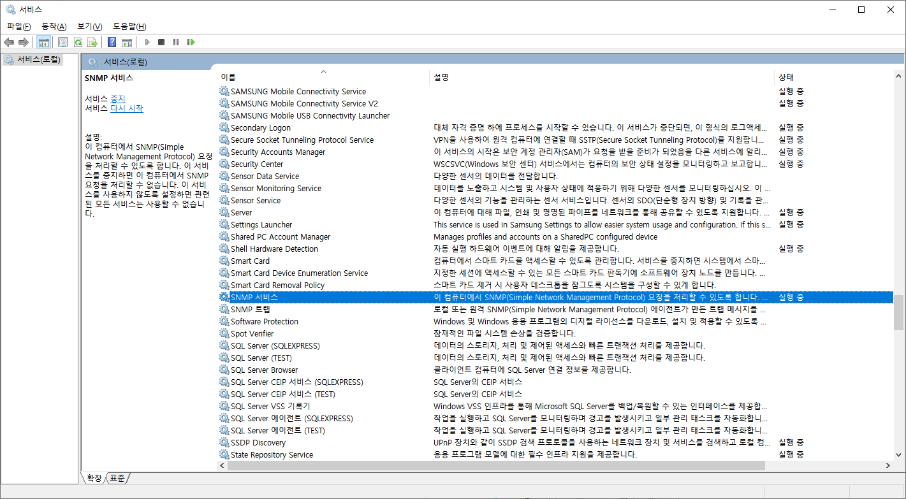This screenshot has width=906, height=499.
Task: Open the 동작(A) menu
Action: click(54, 26)
